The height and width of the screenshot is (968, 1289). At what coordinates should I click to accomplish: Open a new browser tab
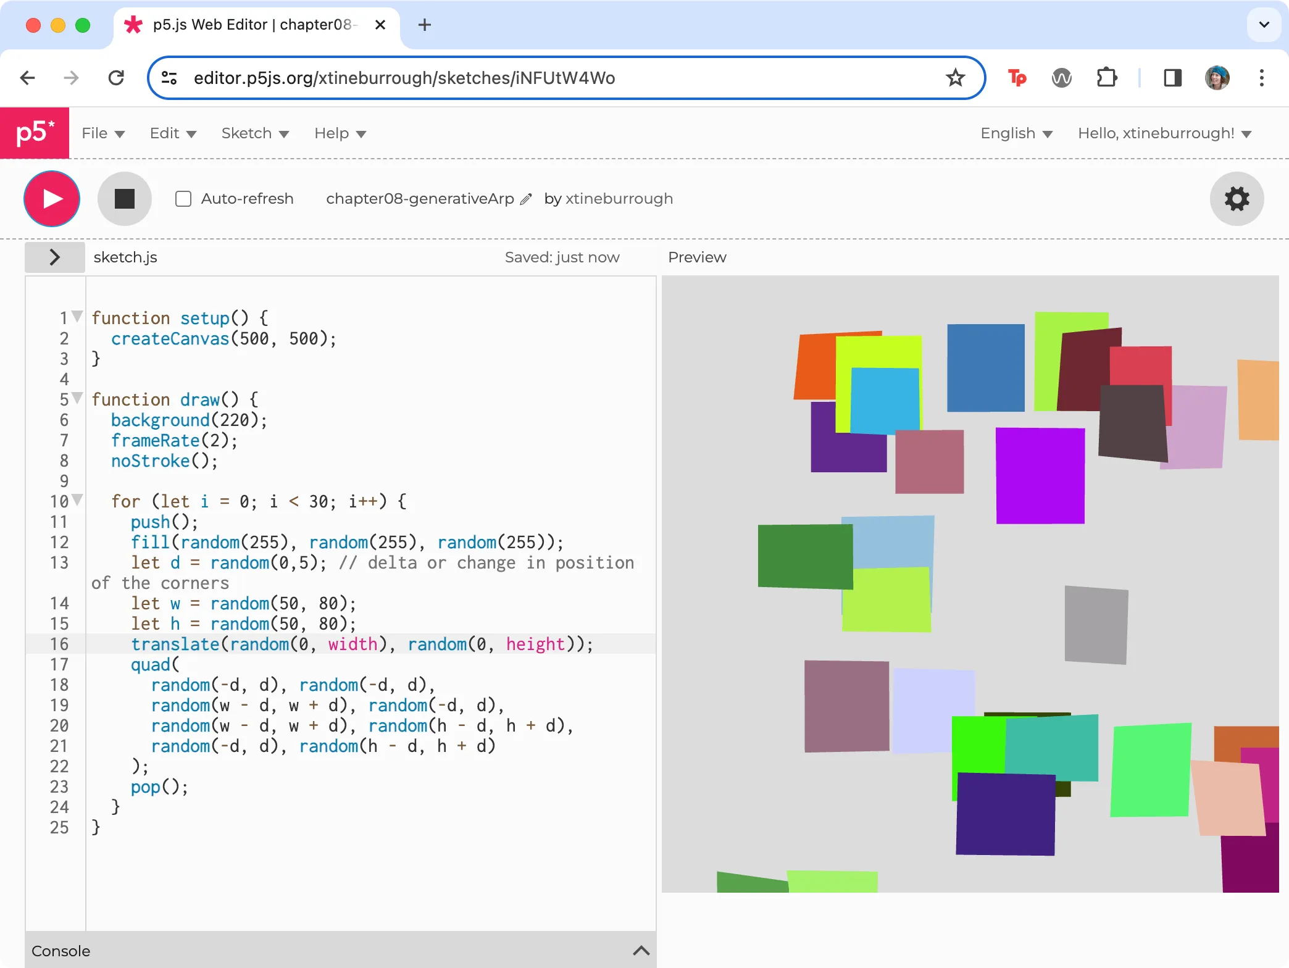pos(423,25)
